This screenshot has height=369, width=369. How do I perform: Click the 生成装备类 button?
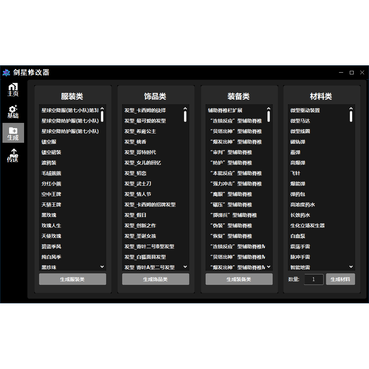click(x=239, y=279)
